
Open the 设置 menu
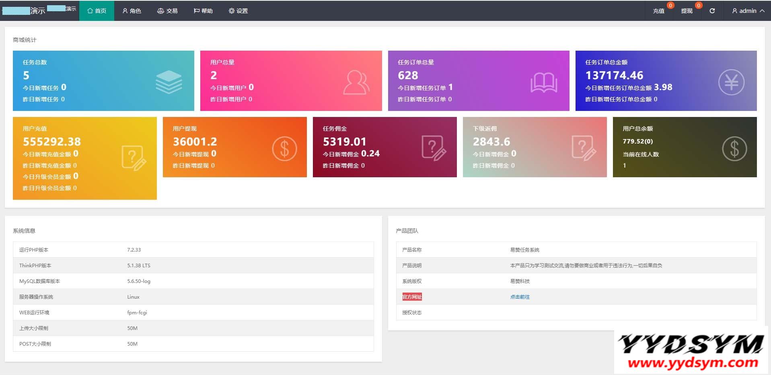[238, 11]
